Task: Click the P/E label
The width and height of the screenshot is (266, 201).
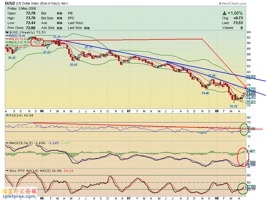Action: [x=70, y=13]
